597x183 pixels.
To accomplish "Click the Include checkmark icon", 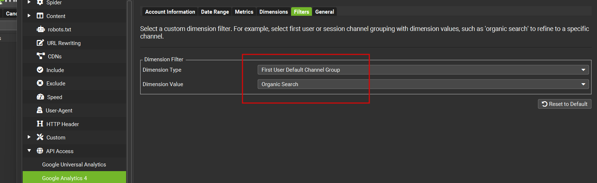I will (40, 70).
